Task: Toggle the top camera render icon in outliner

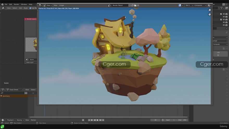Action: click(226, 14)
